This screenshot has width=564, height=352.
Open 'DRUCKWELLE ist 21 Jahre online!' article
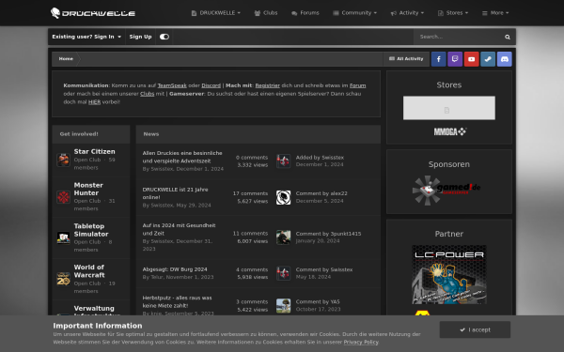[x=175, y=193]
